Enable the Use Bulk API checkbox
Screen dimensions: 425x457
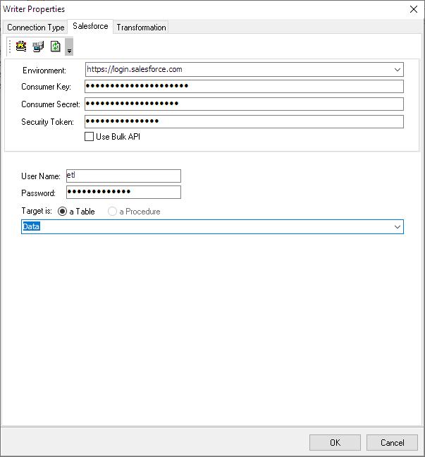point(89,137)
